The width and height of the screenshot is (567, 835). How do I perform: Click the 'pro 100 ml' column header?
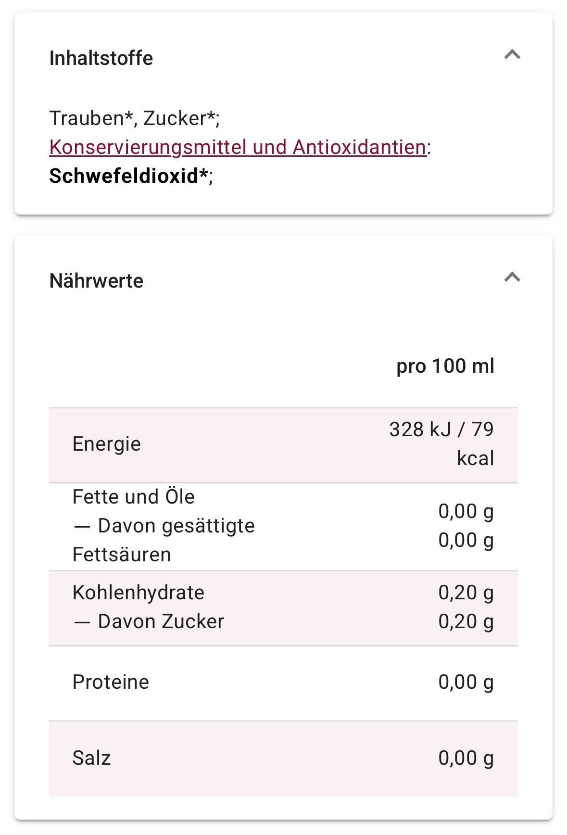[445, 366]
